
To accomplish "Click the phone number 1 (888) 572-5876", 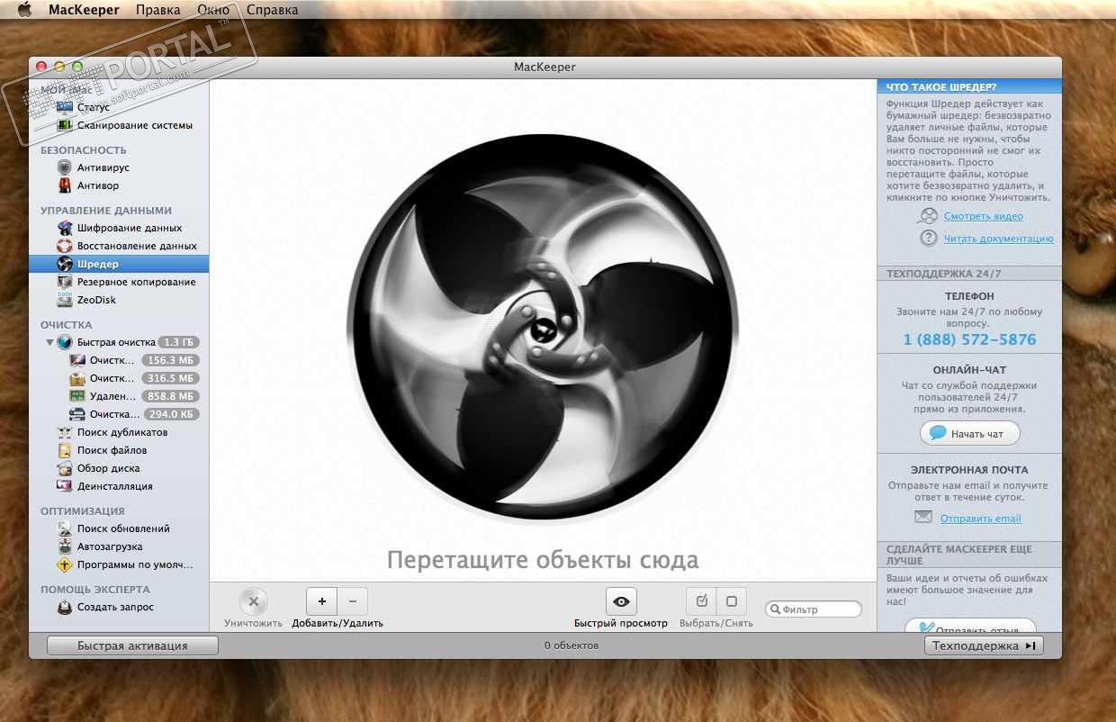I will (969, 339).
